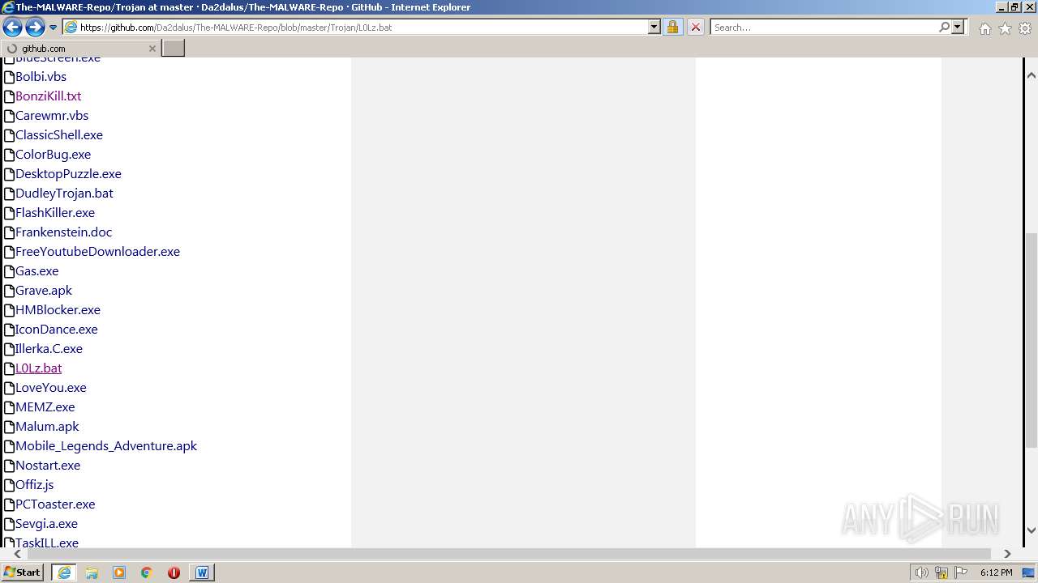
Task: Click the browser Forward arrow button
Action: (35, 28)
